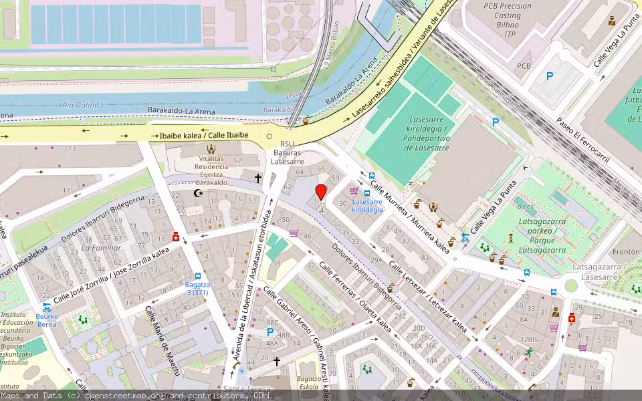Click the Ibaibe kalea / Calle Ibaibe label

[204, 136]
